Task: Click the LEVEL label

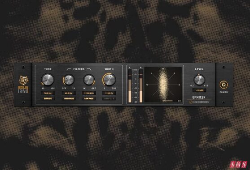Action: pos(199,69)
